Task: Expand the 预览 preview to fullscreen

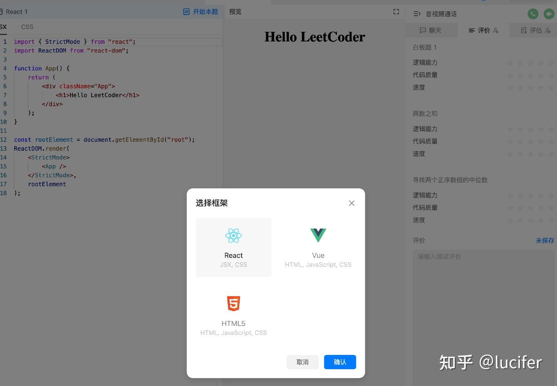Action: pos(396,11)
